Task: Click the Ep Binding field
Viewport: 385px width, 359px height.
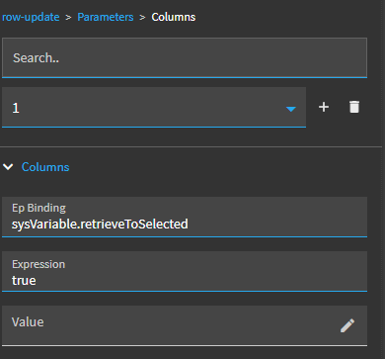Action: 185,217
